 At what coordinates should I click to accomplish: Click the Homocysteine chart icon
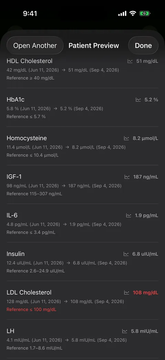click(126, 138)
